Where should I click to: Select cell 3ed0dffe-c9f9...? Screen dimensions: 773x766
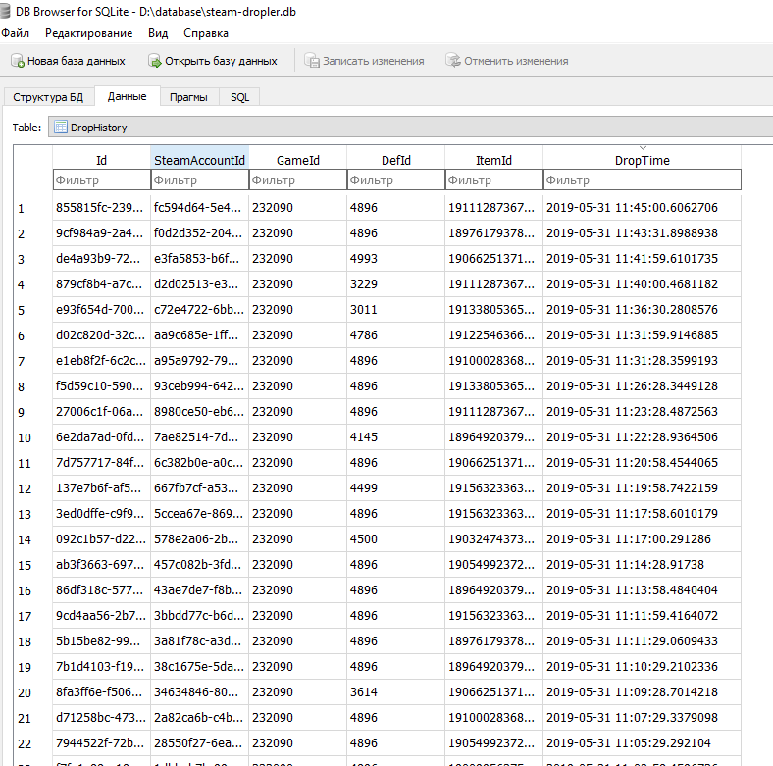coord(101,514)
